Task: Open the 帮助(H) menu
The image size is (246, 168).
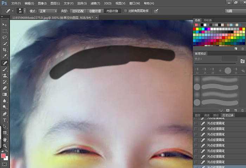Action: point(149,3)
